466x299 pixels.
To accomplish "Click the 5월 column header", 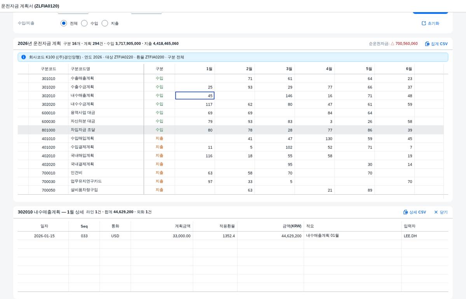I will 354,69.
